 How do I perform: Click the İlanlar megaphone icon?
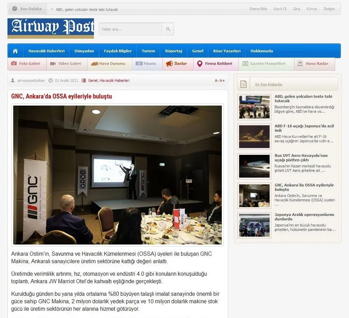pos(169,64)
